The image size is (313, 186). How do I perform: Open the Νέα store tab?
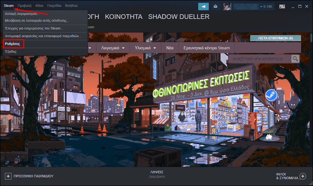pos(170,48)
